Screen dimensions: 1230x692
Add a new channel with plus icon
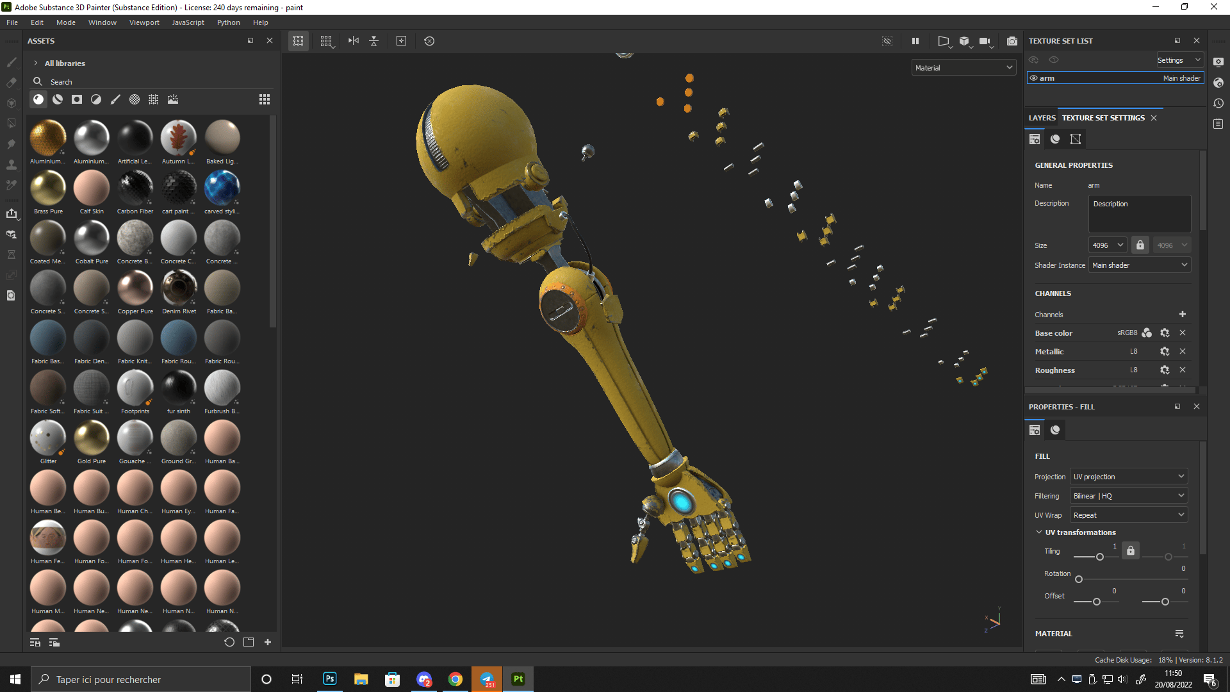point(1183,314)
